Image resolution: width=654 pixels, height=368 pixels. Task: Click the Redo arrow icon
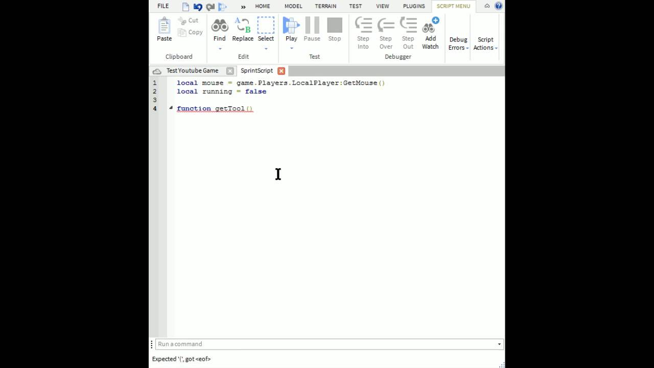[x=210, y=7]
